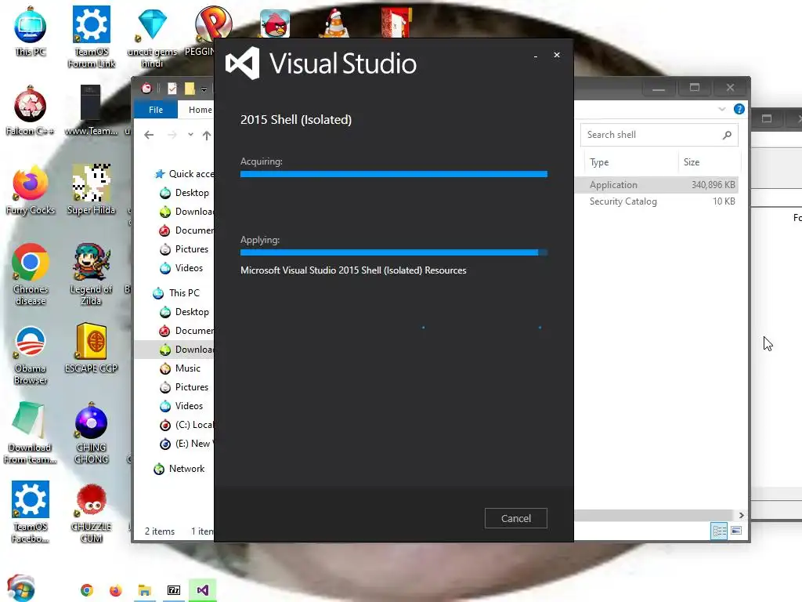Viewport: 802px width, 602px height.
Task: Open the File tab in Explorer
Action: tap(156, 110)
